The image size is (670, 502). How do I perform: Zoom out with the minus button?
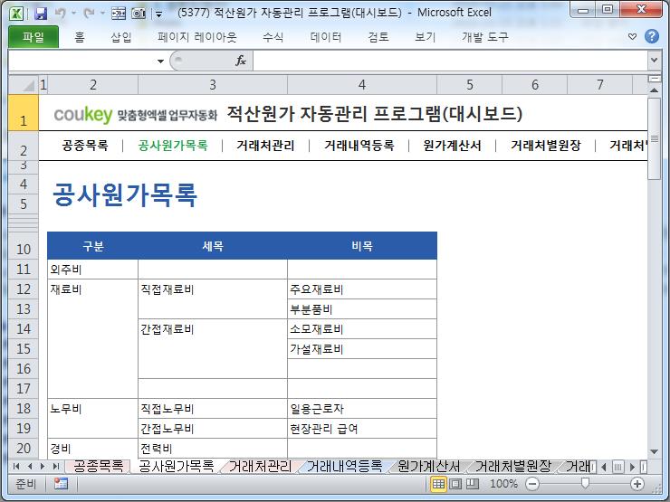(532, 484)
